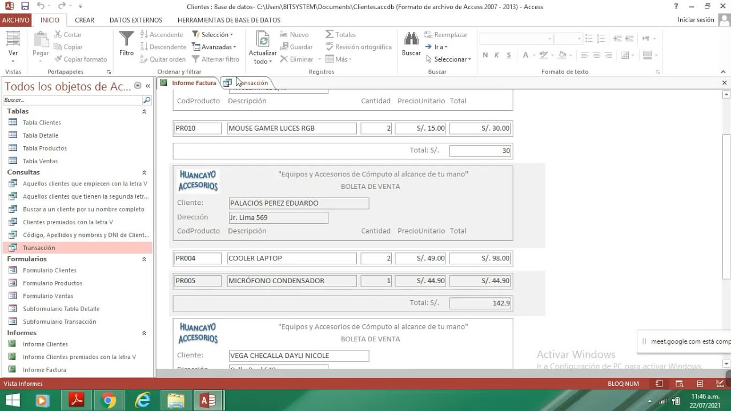Click the PALACIOS PEREZ EDUARDO client field
Image resolution: width=731 pixels, height=411 pixels.
[299, 203]
